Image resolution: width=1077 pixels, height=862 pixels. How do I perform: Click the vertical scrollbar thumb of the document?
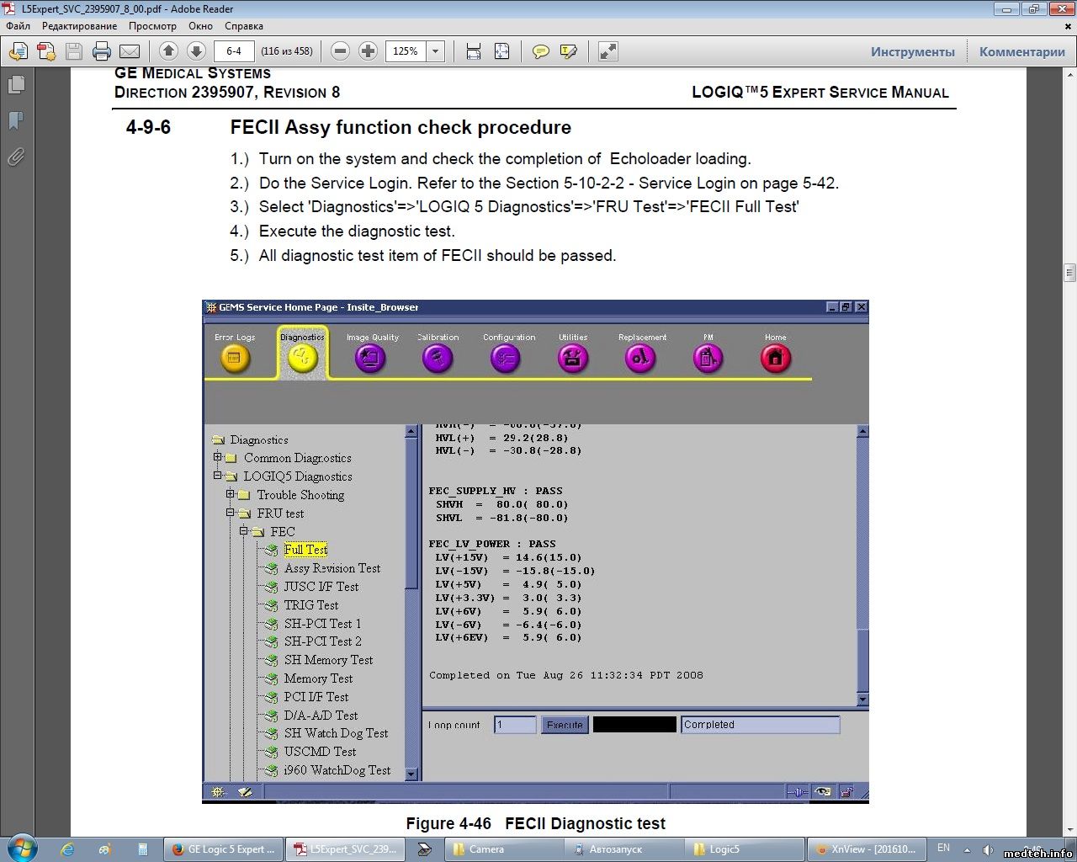click(x=1069, y=272)
